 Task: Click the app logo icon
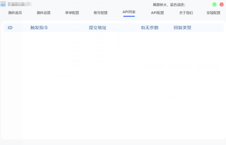coord(3,4)
